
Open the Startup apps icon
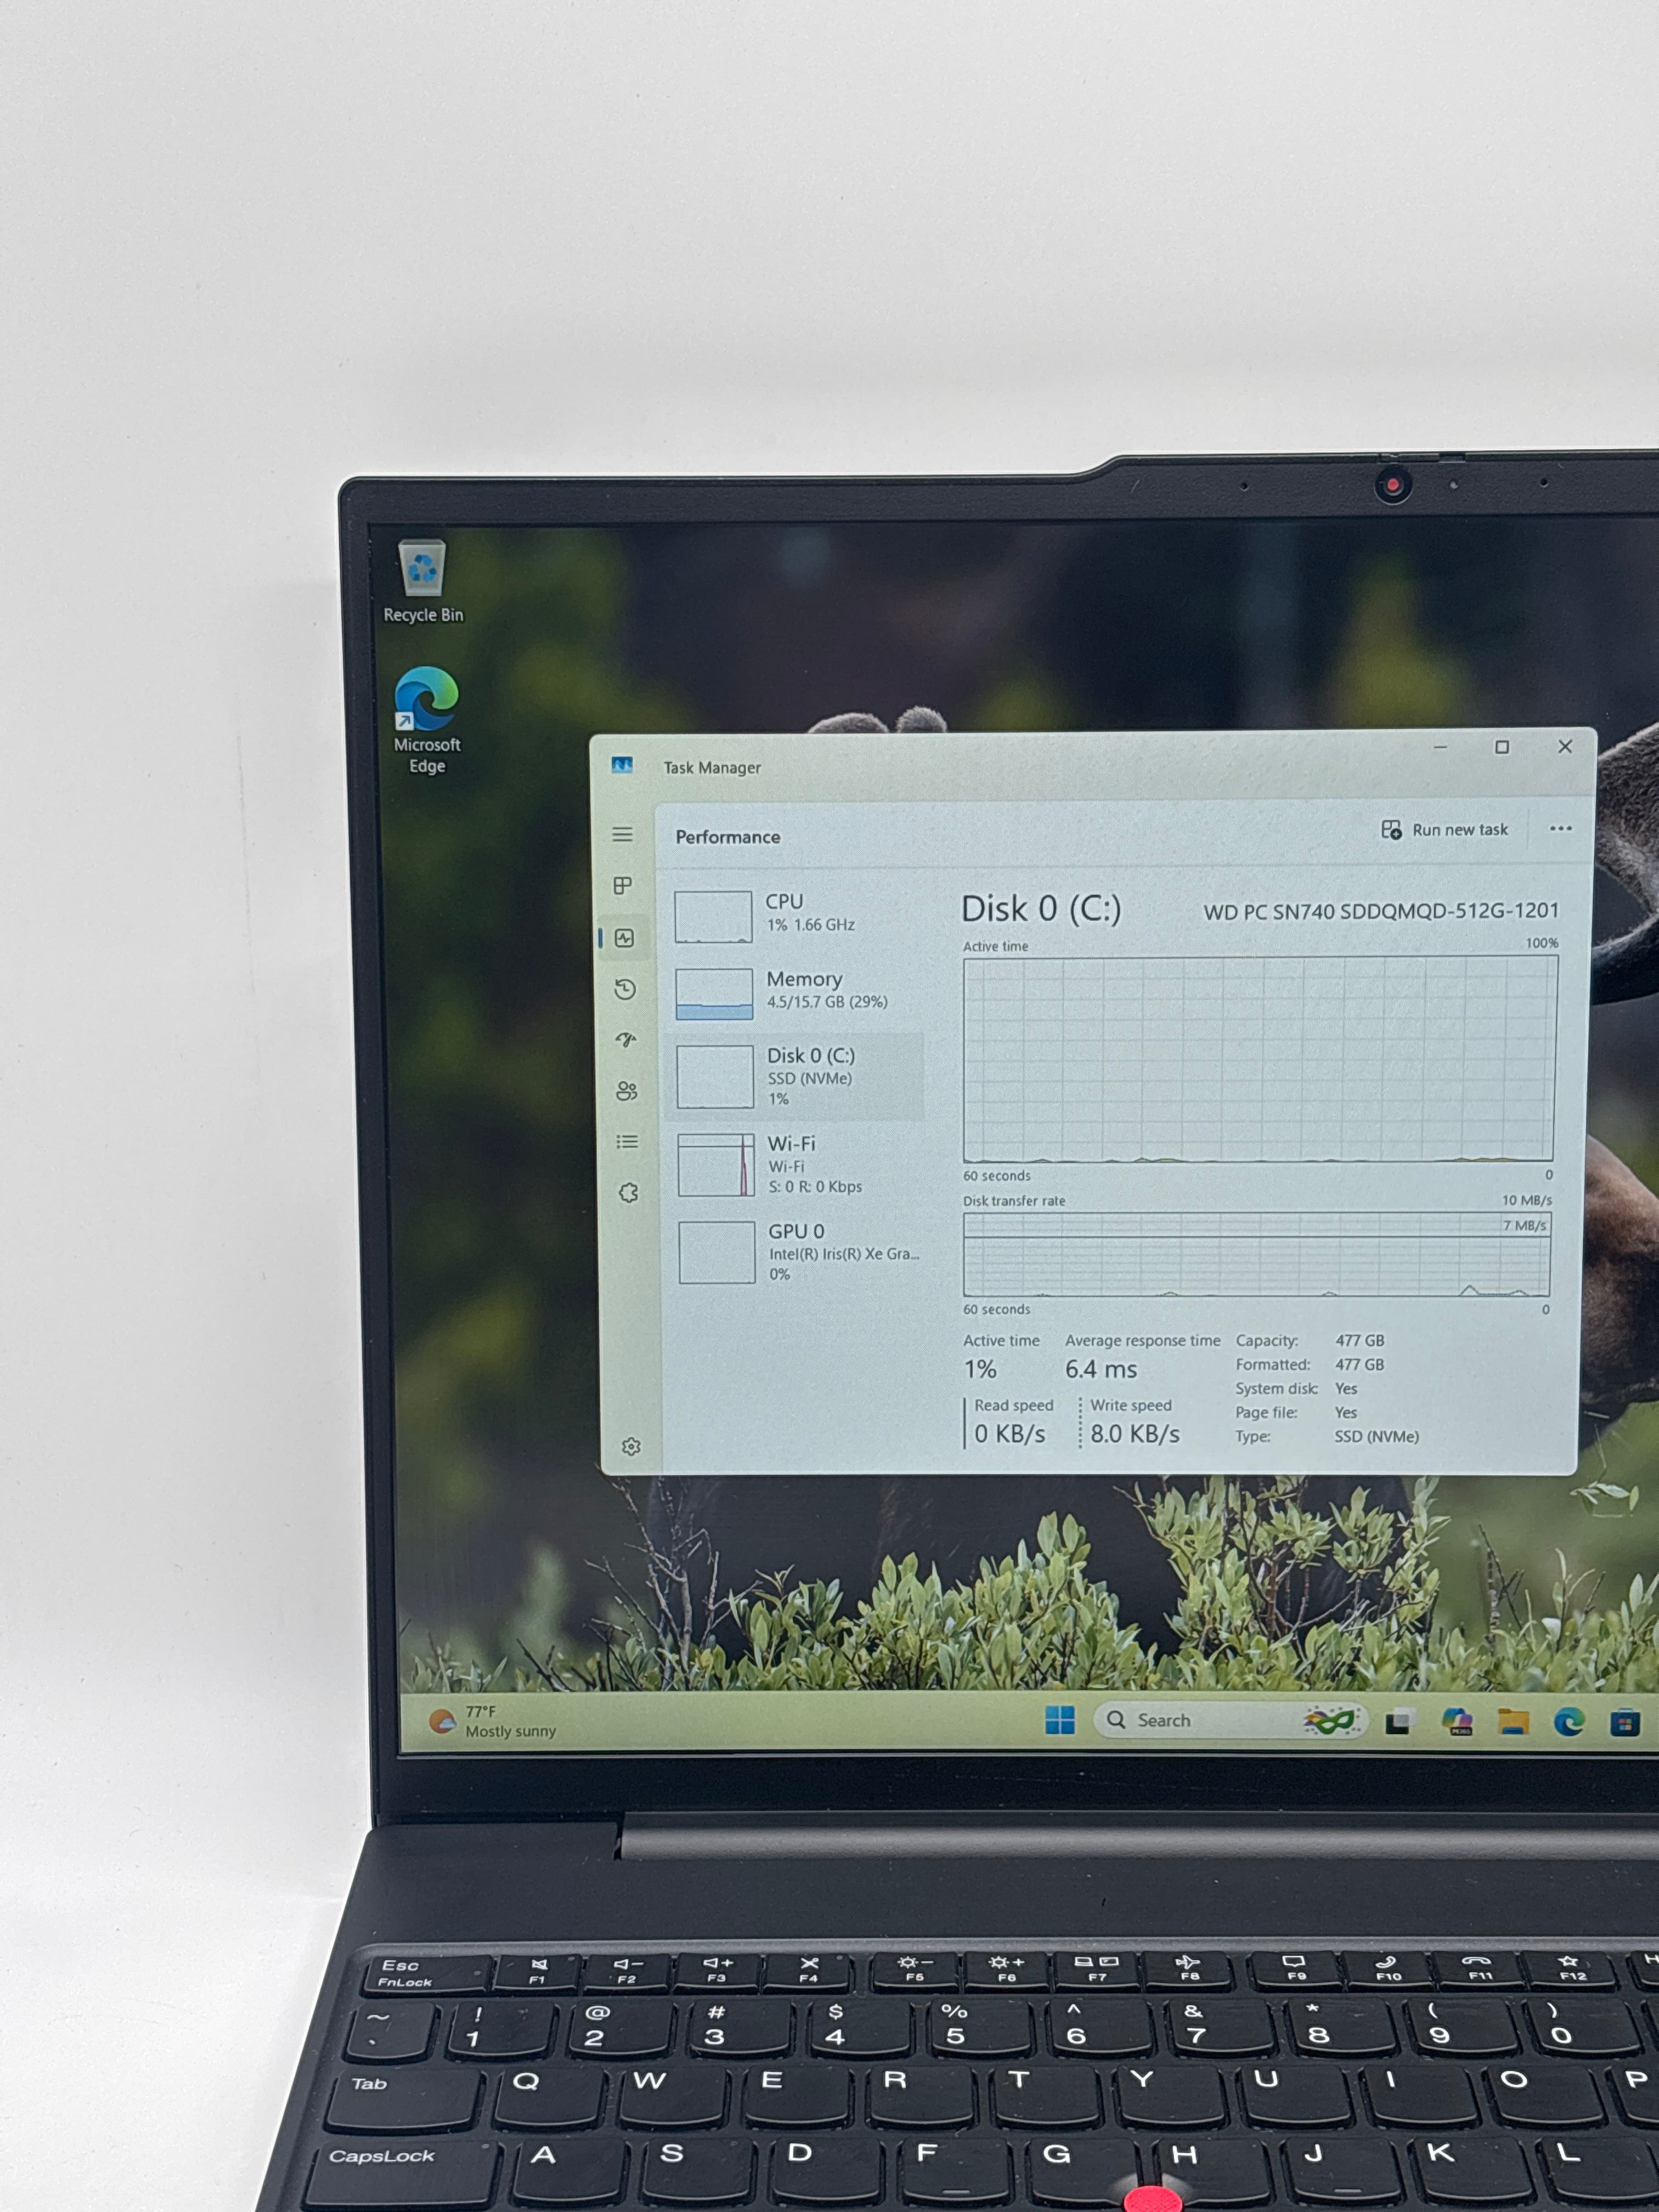pos(626,1040)
